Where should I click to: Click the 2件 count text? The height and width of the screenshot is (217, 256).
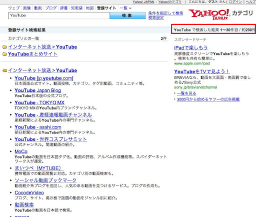click(163, 38)
